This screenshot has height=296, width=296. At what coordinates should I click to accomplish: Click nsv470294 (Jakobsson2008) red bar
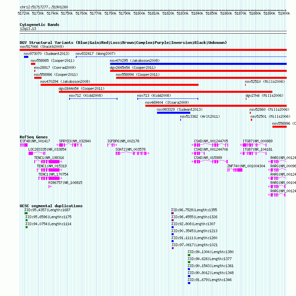119,85
